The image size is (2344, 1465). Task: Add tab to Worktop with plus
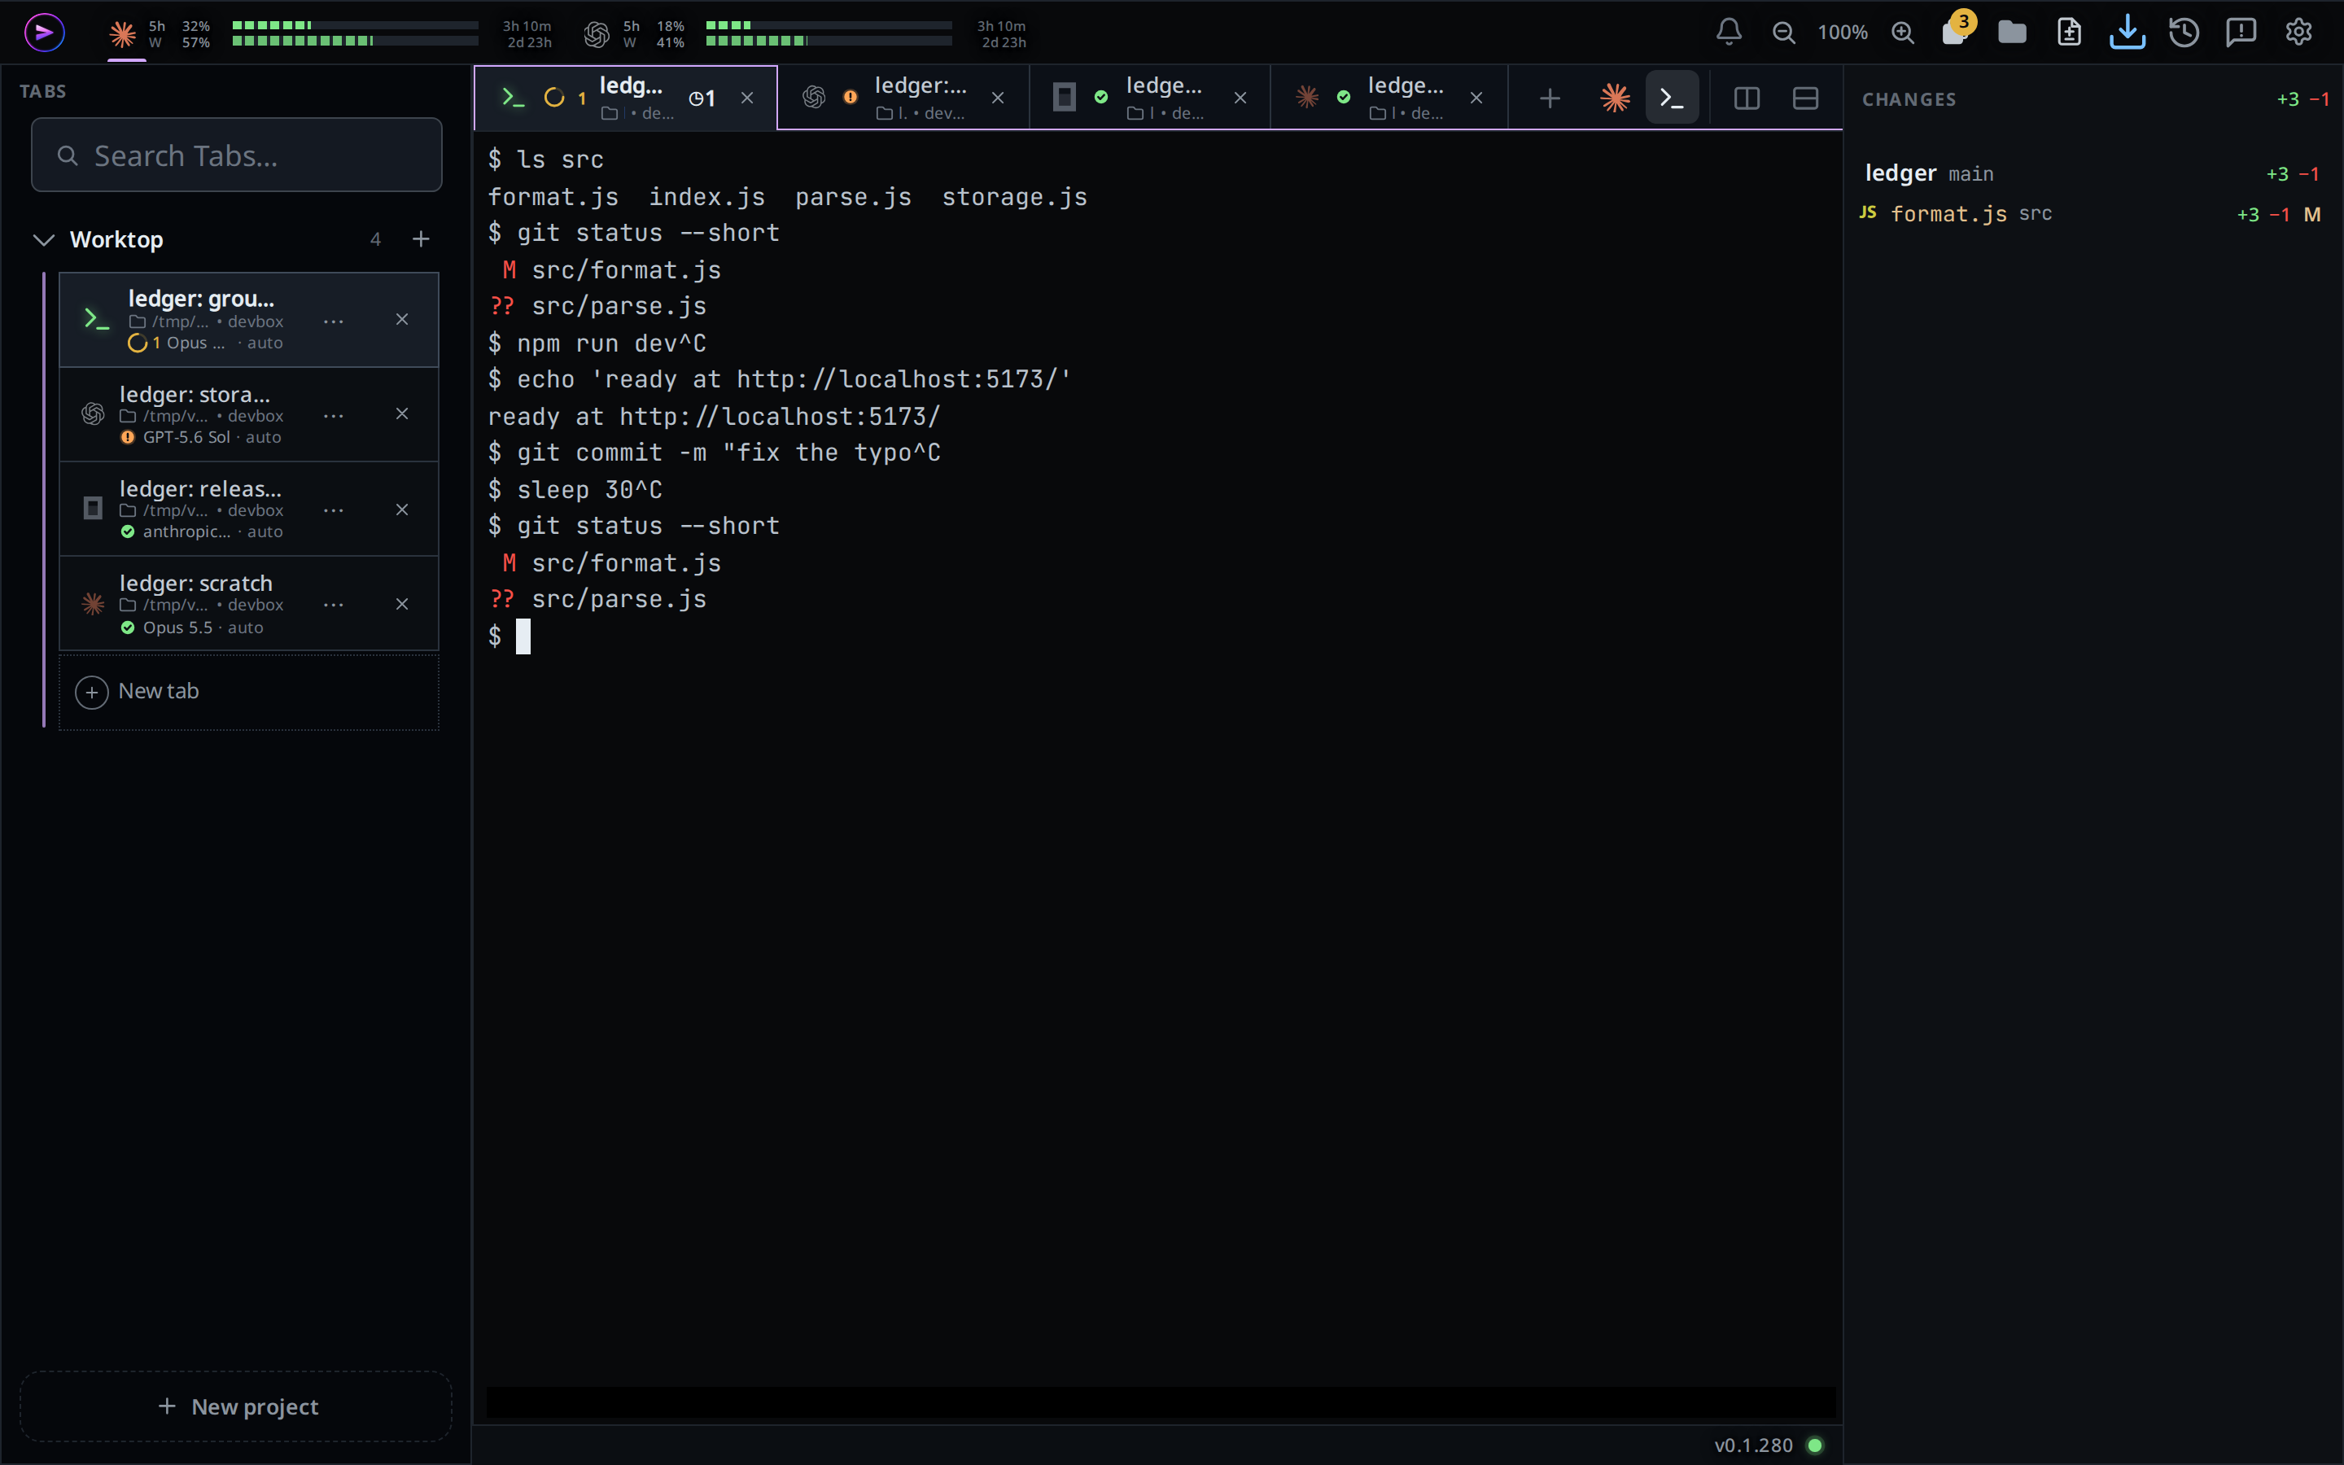point(420,239)
